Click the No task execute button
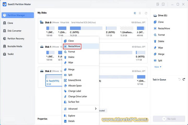188x125 pixels. 169,119
